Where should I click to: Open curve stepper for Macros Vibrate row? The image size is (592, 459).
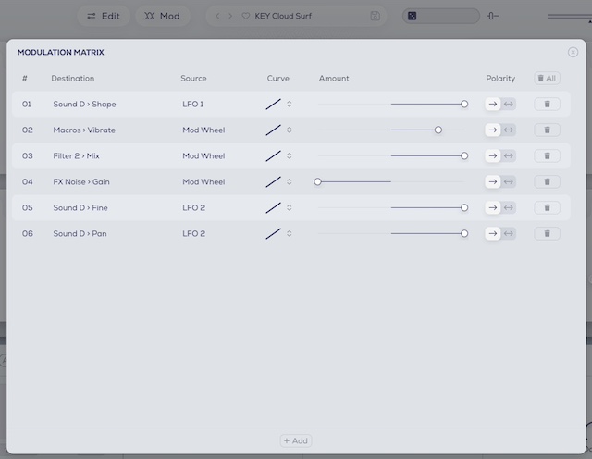pos(290,130)
